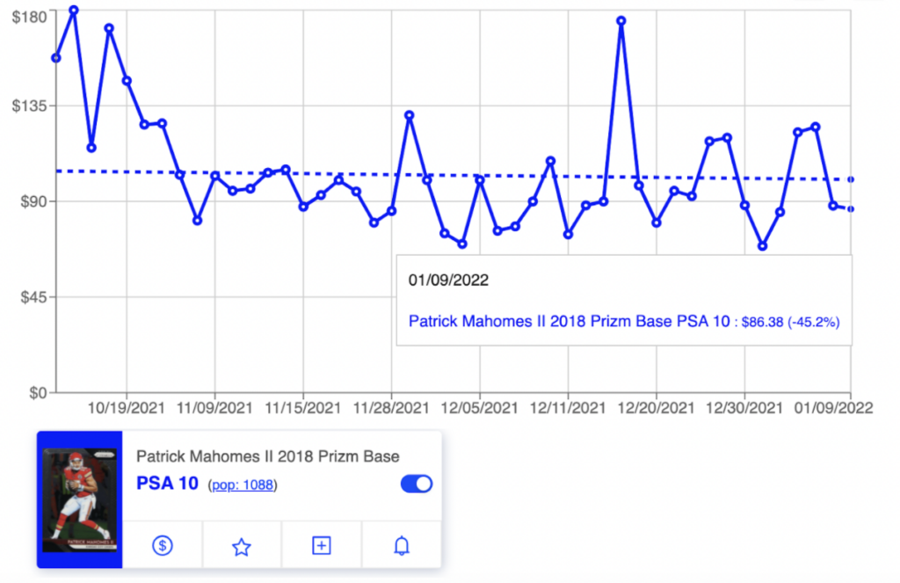This screenshot has height=583, width=900.
Task: Click the 12/11/2021 x-axis date label
Action: click(x=569, y=408)
